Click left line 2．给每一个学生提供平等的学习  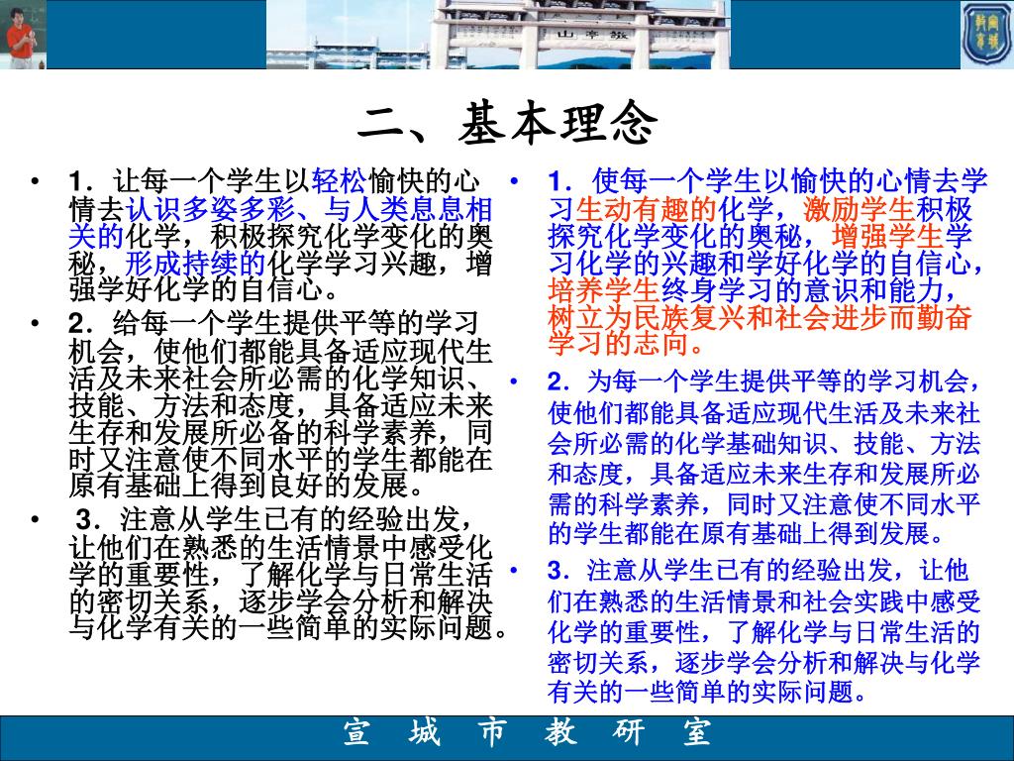click(273, 324)
